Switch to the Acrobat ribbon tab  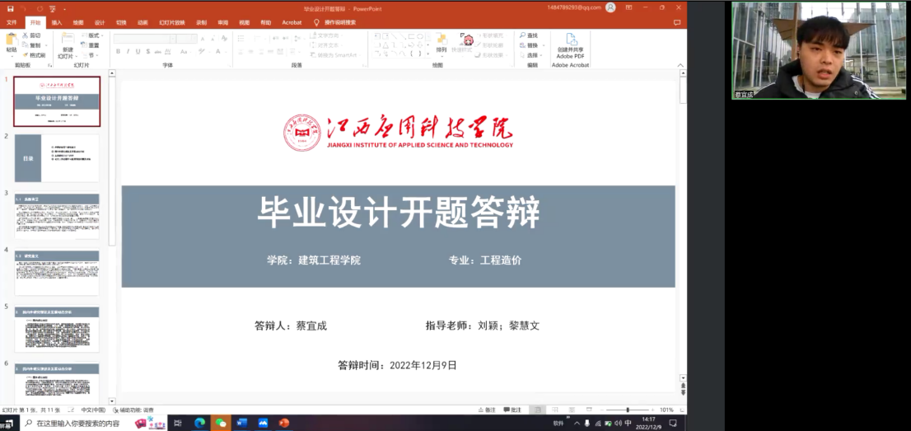coord(292,22)
